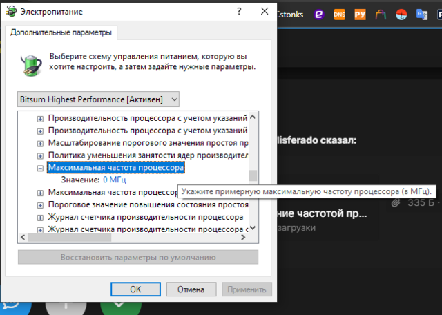The image size is (442, 315).
Task: Open the 'Дополнительные параметры' tab
Action: [x=61, y=32]
